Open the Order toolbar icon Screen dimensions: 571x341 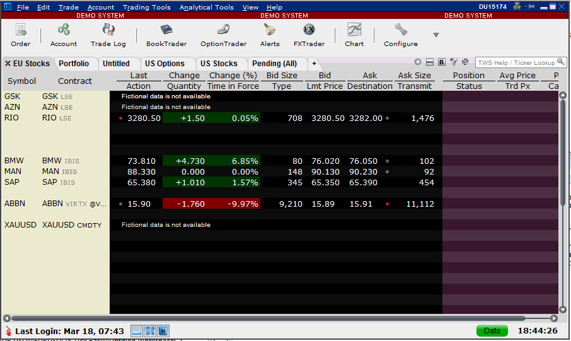coord(21,35)
